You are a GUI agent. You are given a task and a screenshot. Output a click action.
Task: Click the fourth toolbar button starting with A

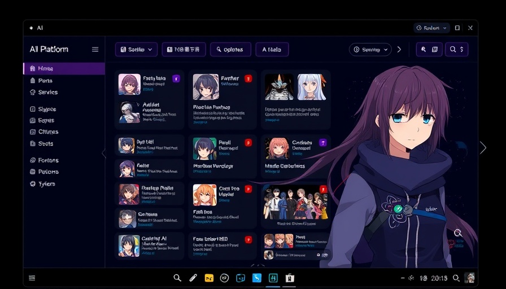[272, 50]
